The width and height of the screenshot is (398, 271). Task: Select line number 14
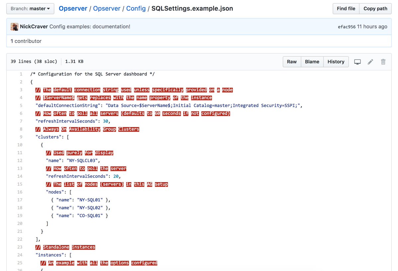[x=20, y=176]
